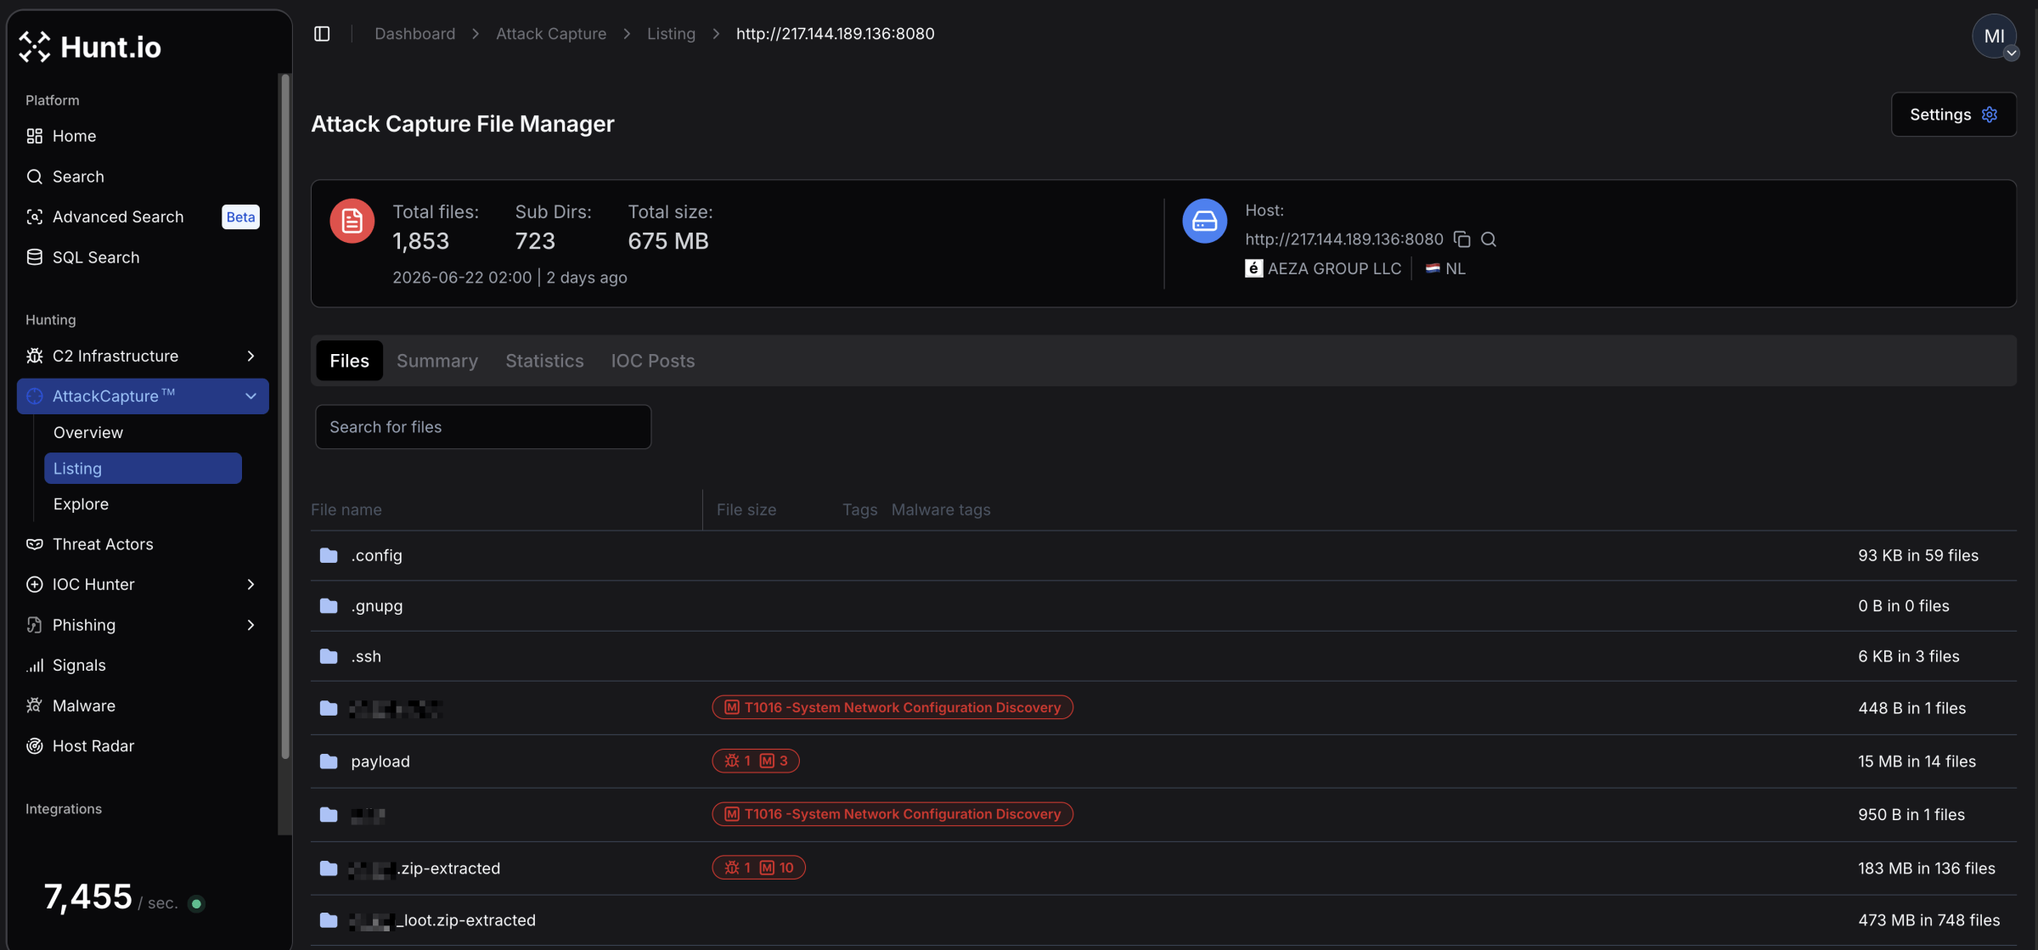The width and height of the screenshot is (2038, 950).
Task: Open the payload folder
Action: coord(380,762)
